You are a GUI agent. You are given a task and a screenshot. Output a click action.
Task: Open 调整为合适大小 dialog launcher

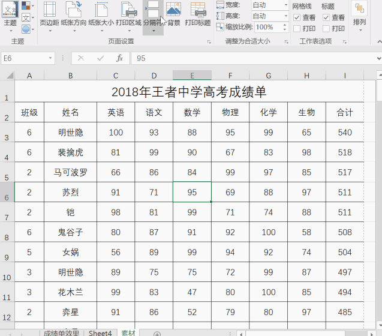(287, 41)
